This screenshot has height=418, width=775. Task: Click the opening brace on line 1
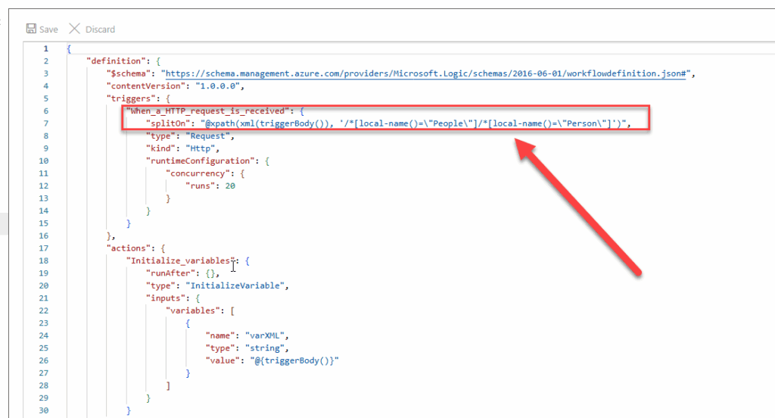click(69, 48)
